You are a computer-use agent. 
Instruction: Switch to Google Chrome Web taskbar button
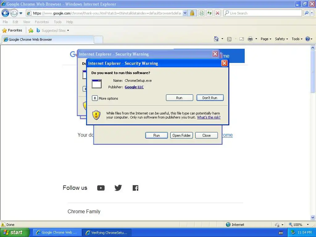[57, 233]
